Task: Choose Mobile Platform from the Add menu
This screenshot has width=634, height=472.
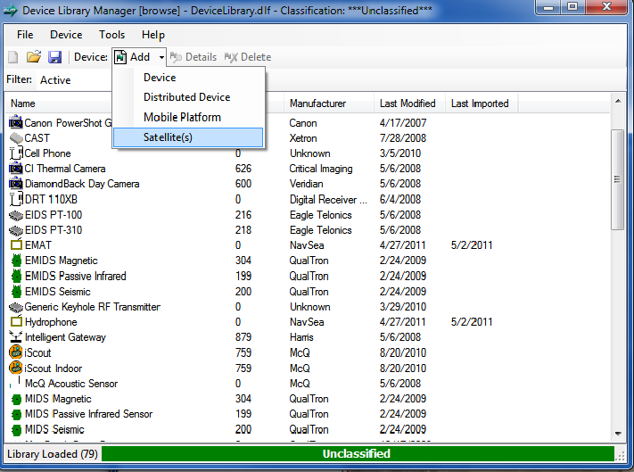Action: (188, 117)
